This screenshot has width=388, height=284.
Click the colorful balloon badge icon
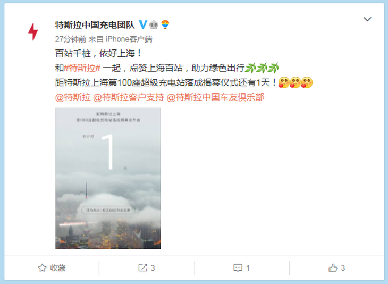[165, 25]
